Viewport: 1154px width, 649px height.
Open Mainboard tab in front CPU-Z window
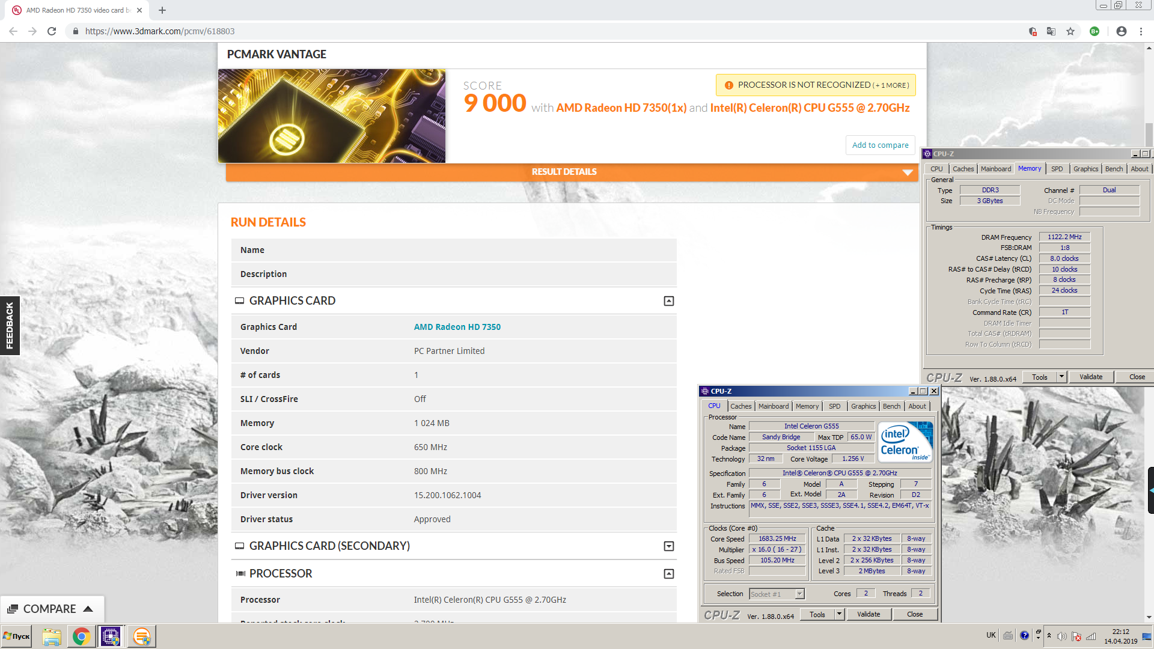(774, 406)
